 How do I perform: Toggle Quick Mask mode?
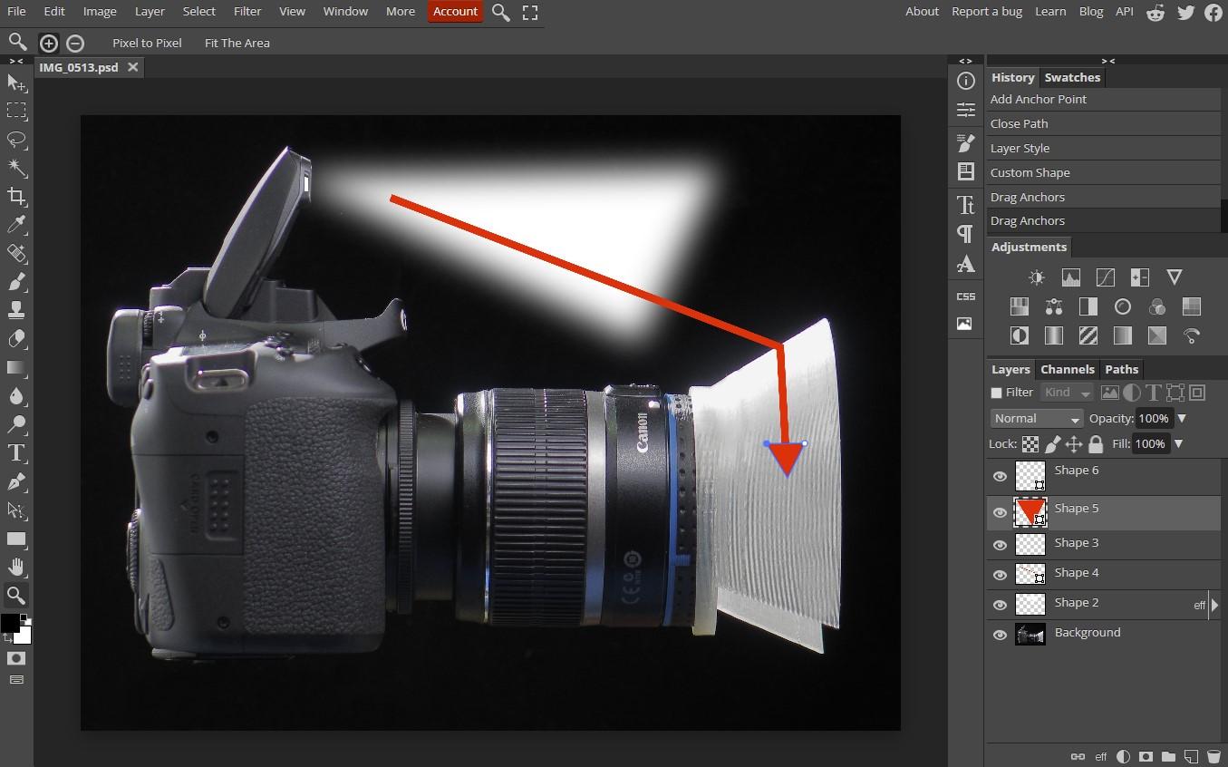tap(16, 658)
